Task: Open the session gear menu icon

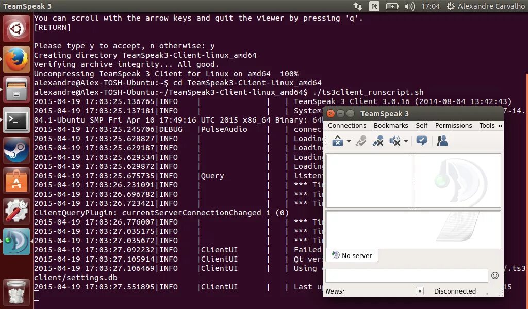Action: [x=451, y=6]
